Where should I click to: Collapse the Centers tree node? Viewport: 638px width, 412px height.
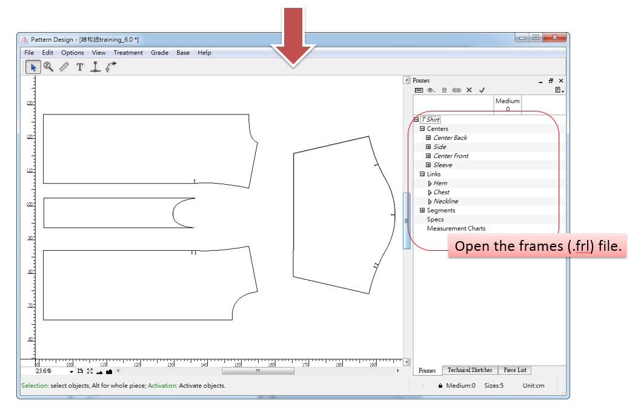[422, 129]
